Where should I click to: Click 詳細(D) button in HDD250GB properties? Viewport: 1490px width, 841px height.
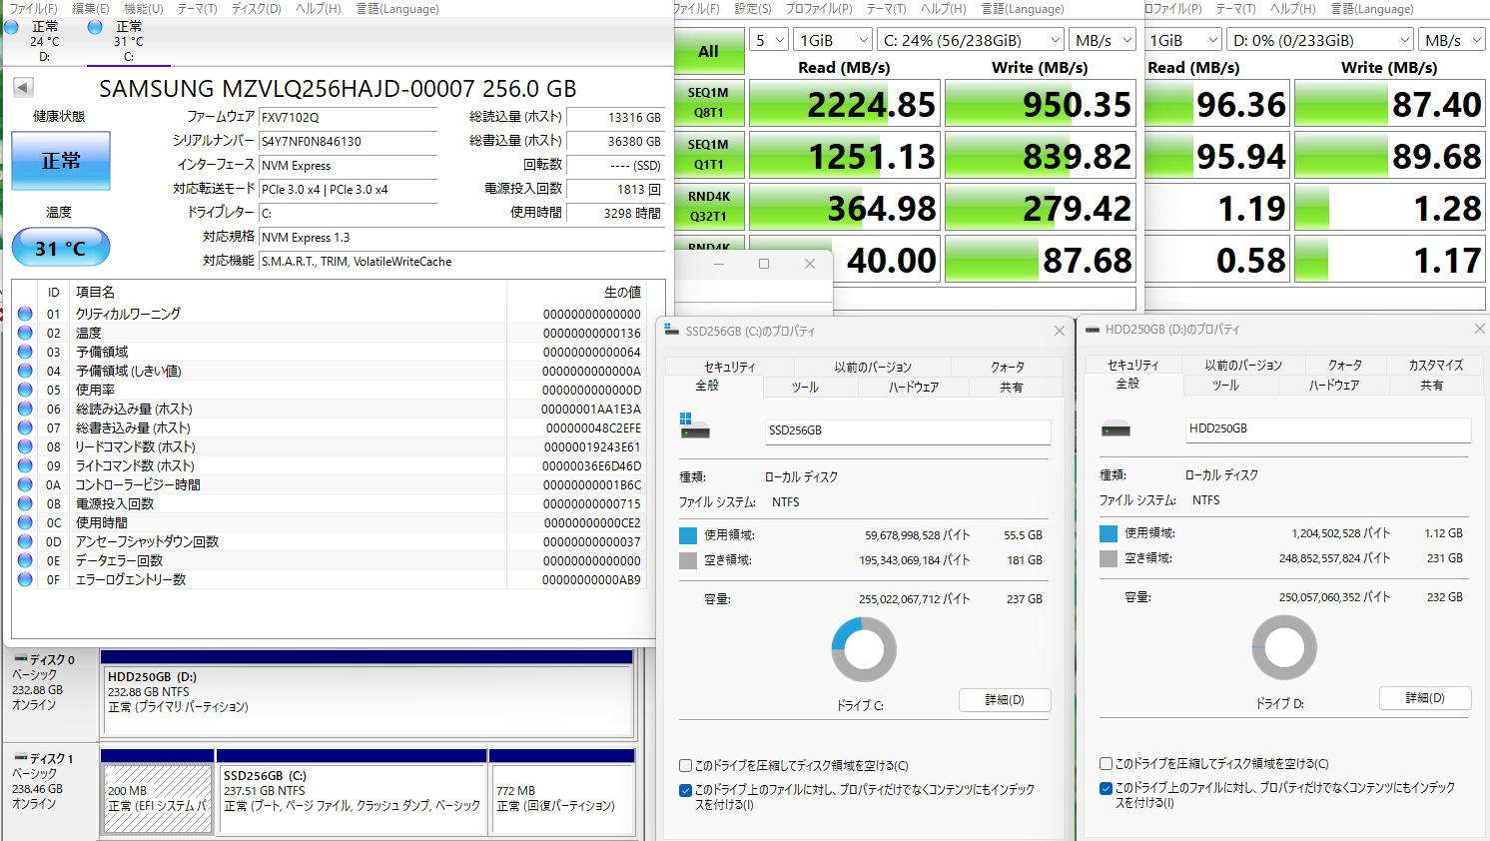click(x=1424, y=697)
